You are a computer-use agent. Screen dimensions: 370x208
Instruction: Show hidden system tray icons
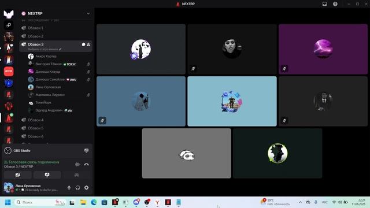(x=300, y=202)
